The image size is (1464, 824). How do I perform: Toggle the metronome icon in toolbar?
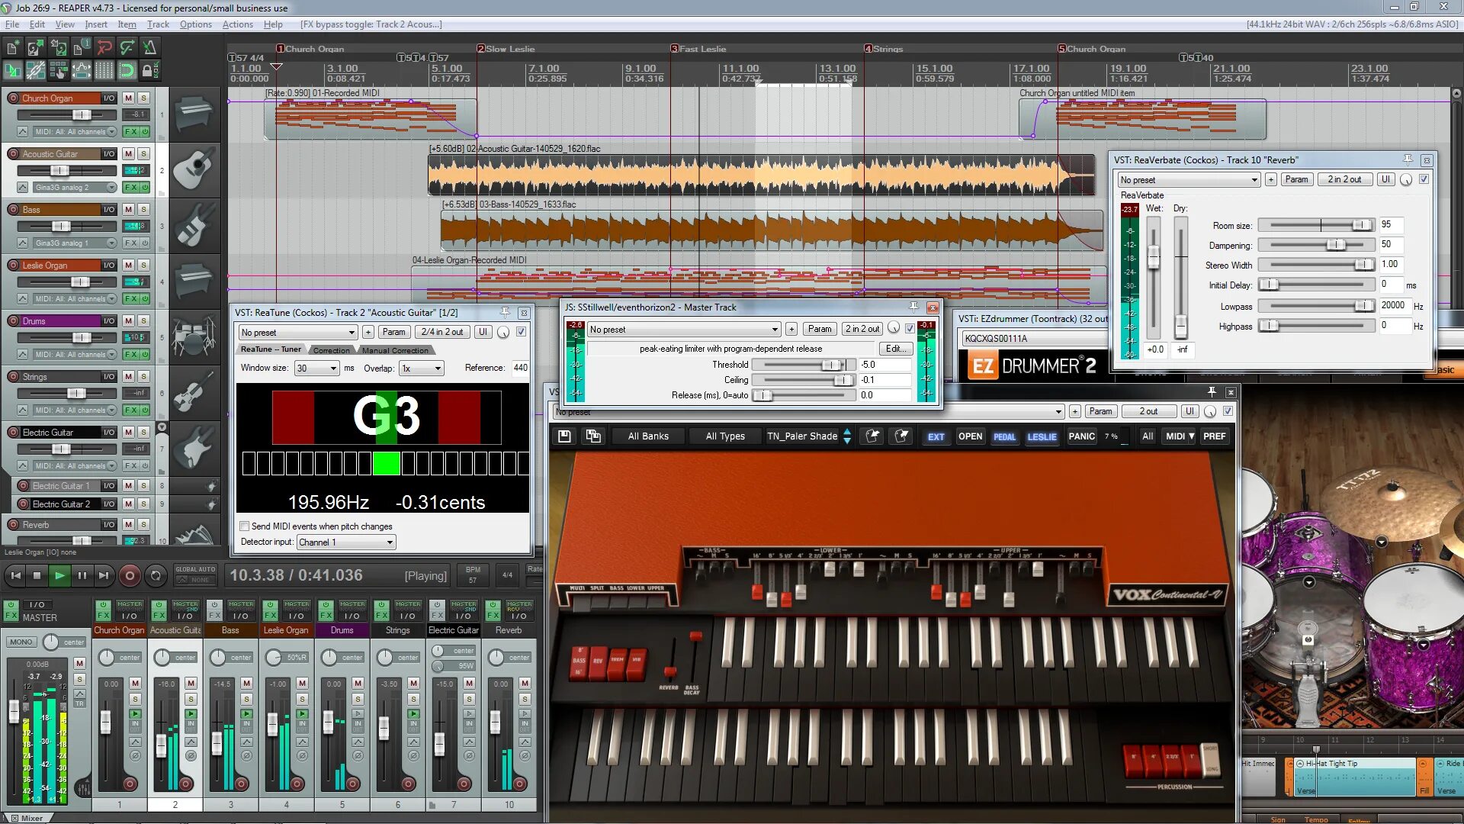pos(149,48)
